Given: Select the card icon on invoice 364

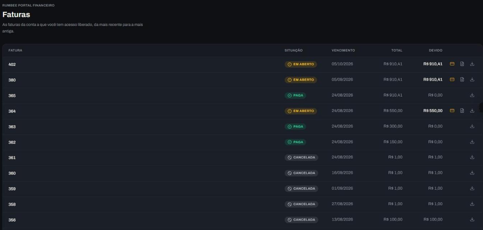Looking at the screenshot, I should click(452, 111).
